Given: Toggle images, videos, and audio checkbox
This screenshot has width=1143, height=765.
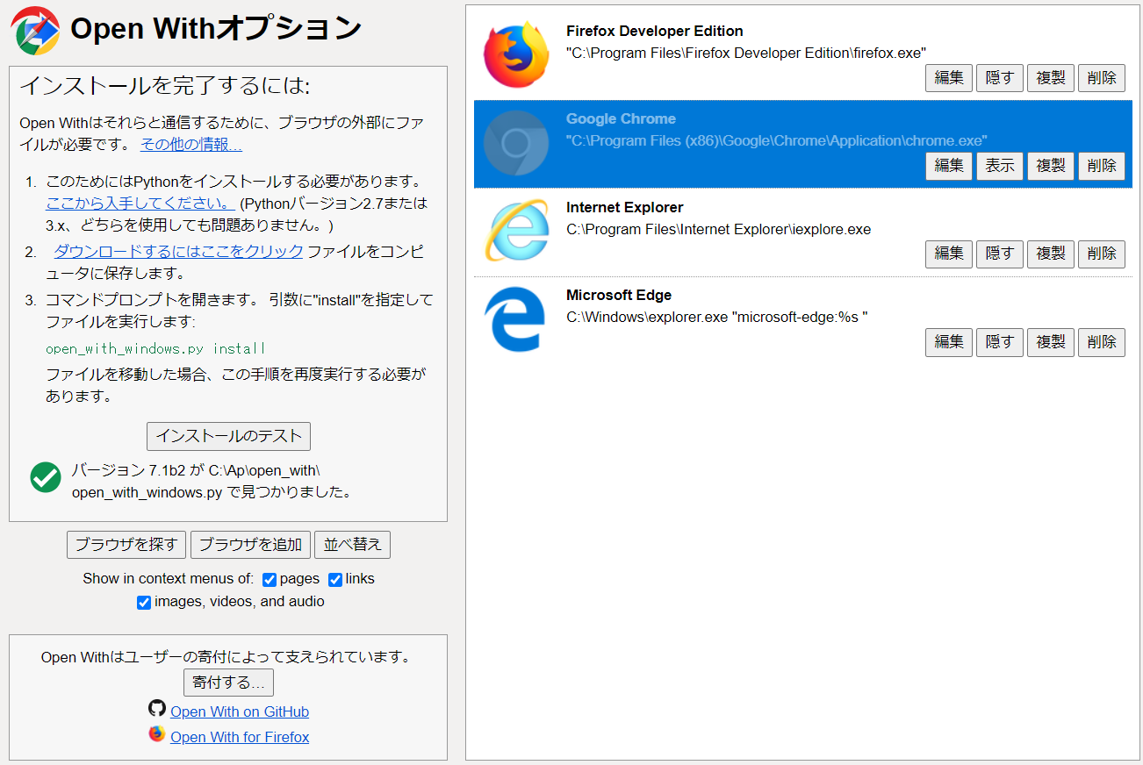Looking at the screenshot, I should tap(144, 603).
